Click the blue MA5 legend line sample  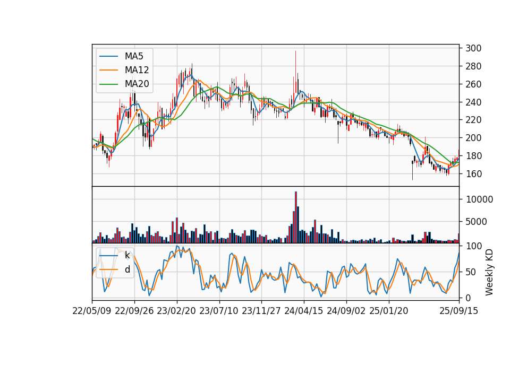(108, 56)
